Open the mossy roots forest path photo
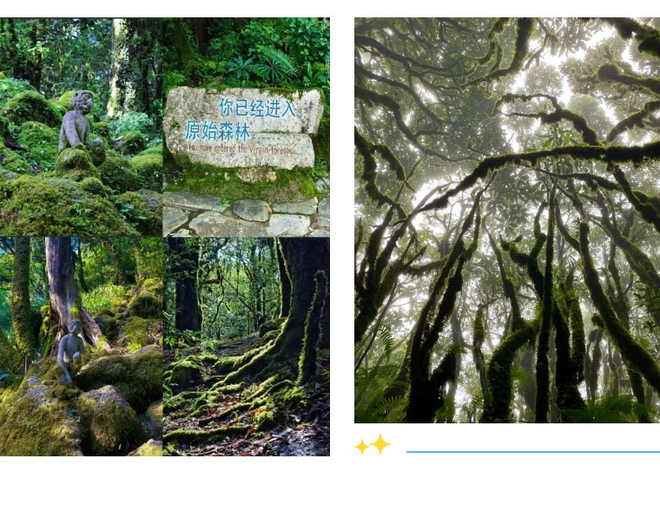660x524 pixels. point(247,346)
